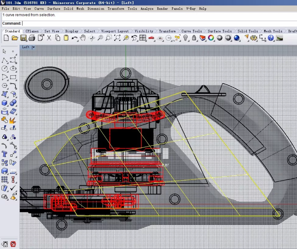Select the Box solid tool

tap(5, 103)
